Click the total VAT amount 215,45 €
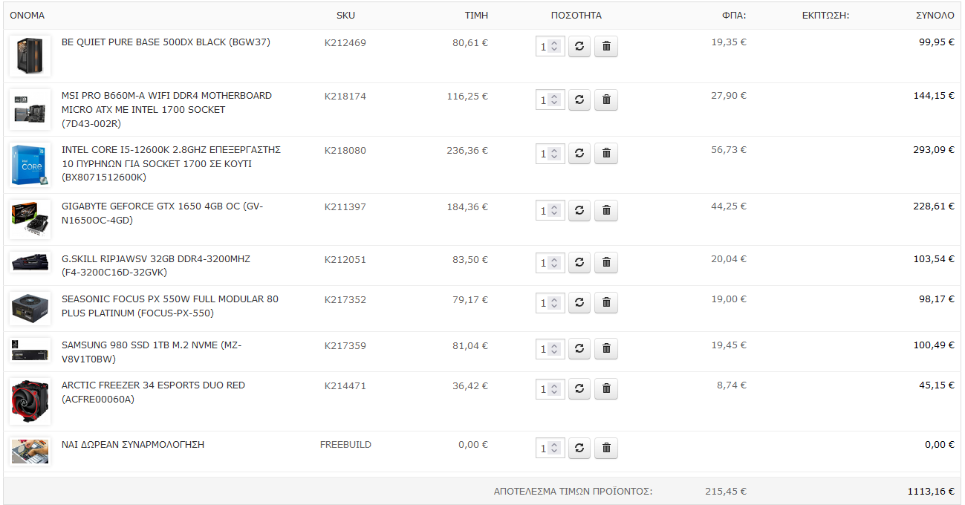965x505 pixels. [x=726, y=491]
